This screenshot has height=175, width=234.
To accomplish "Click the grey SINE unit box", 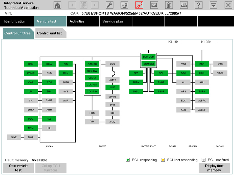I will (14, 137).
